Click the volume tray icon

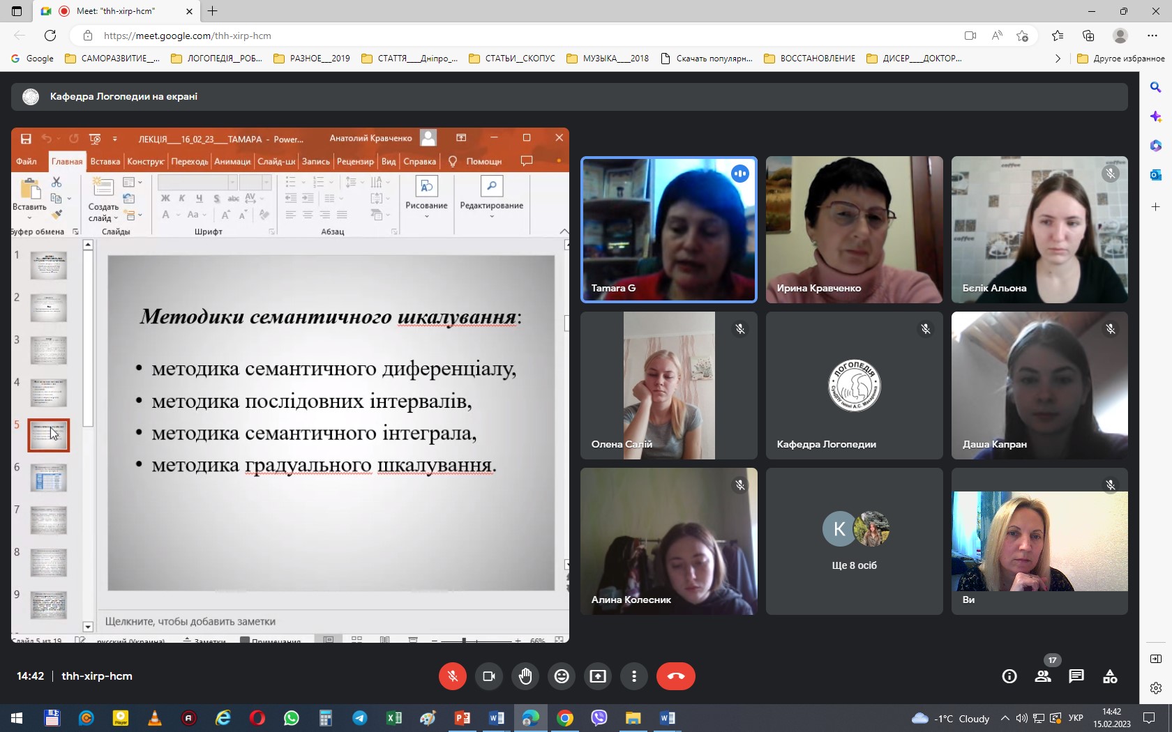pyautogui.click(x=1021, y=718)
